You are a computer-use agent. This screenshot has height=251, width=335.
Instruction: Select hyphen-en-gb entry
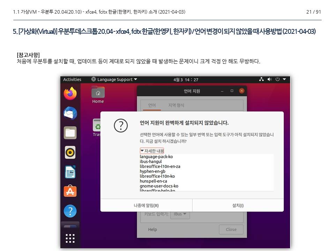[x=152, y=171]
